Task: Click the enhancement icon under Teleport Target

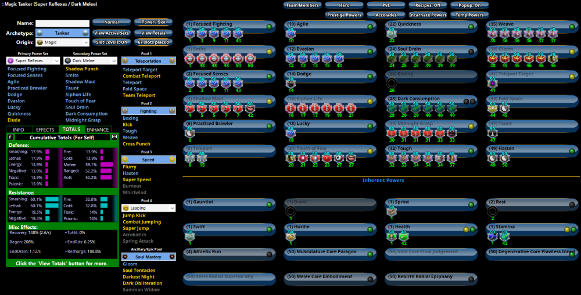Action: click(x=493, y=83)
